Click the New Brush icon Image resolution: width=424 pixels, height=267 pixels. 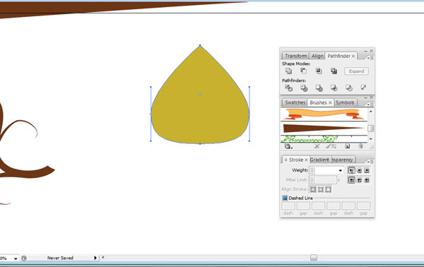coord(348,146)
